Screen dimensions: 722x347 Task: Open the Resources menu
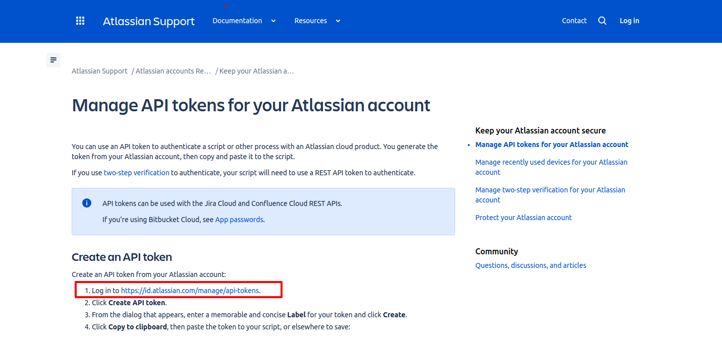311,21
